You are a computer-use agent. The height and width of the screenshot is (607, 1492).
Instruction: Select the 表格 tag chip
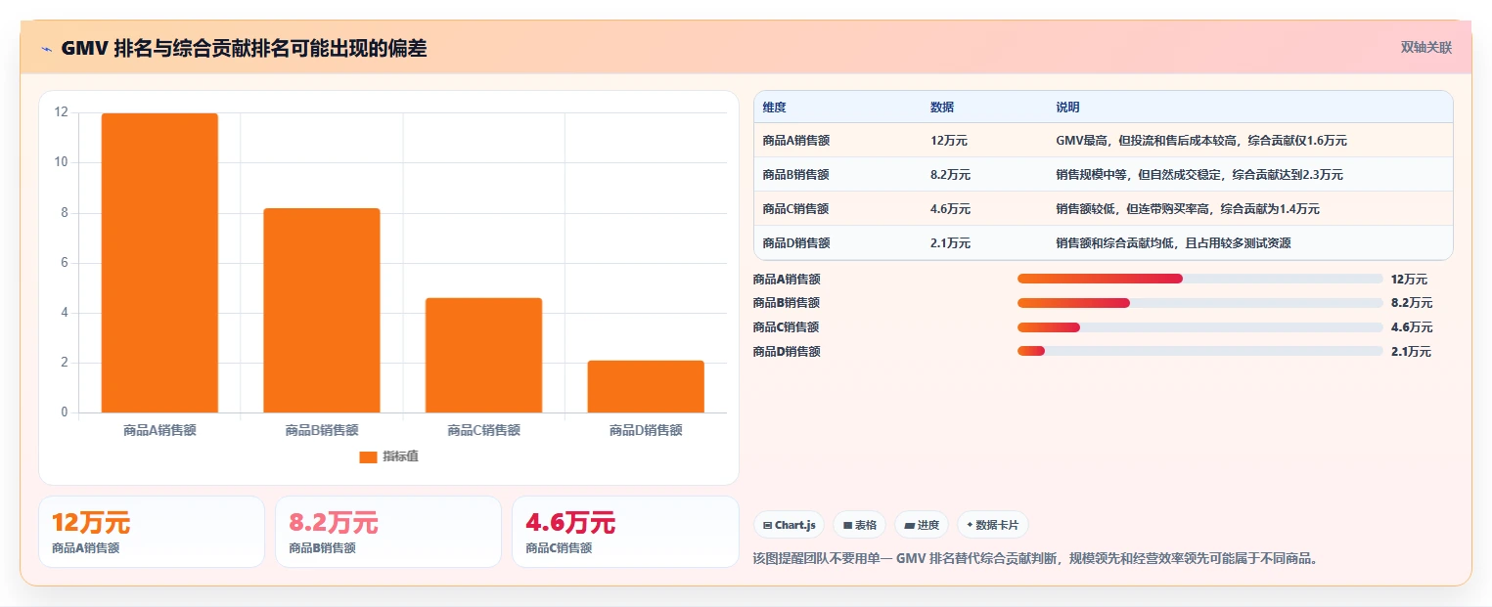tap(859, 525)
